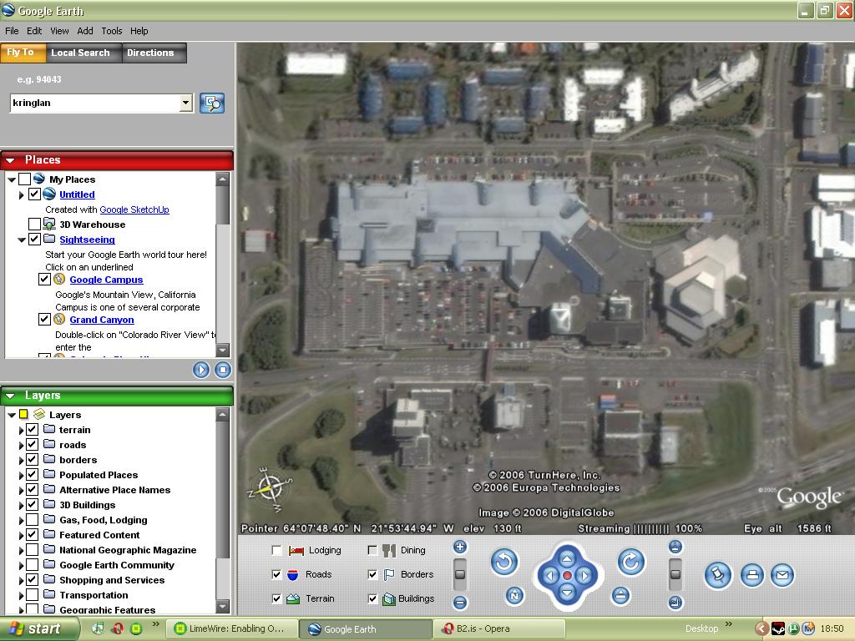Image resolution: width=855 pixels, height=641 pixels.
Task: Collapse the Places panel arrow
Action: [x=10, y=160]
